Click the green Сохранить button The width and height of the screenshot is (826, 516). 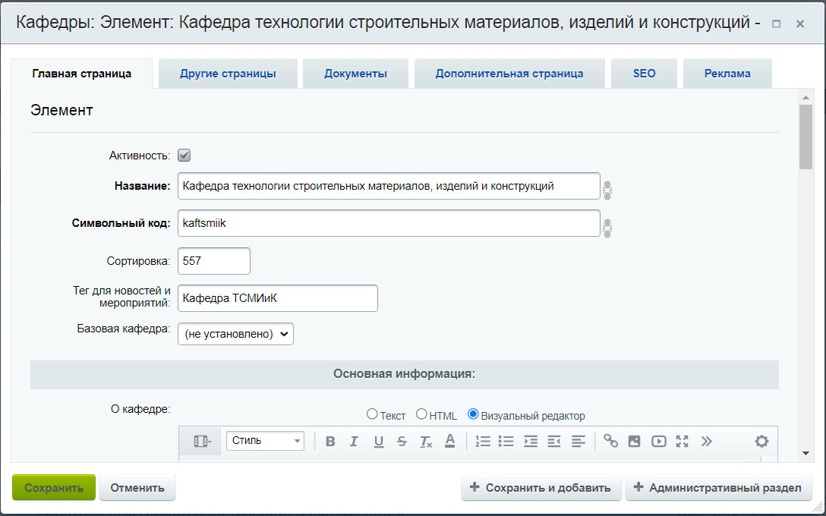(x=54, y=488)
